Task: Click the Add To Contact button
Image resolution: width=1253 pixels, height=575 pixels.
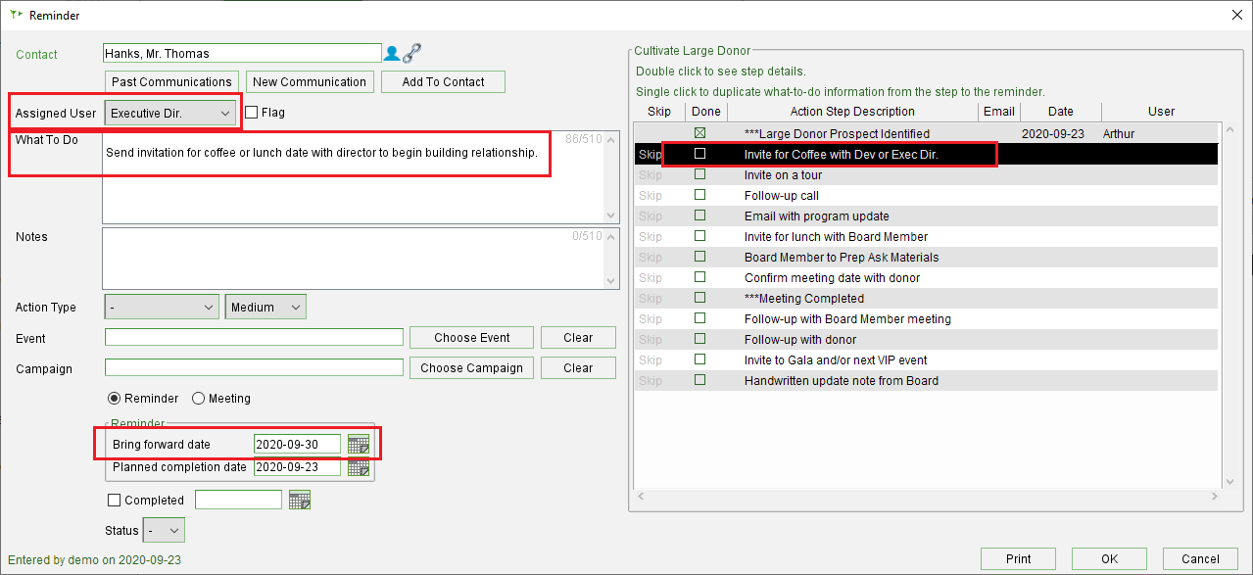Action: coord(443,82)
